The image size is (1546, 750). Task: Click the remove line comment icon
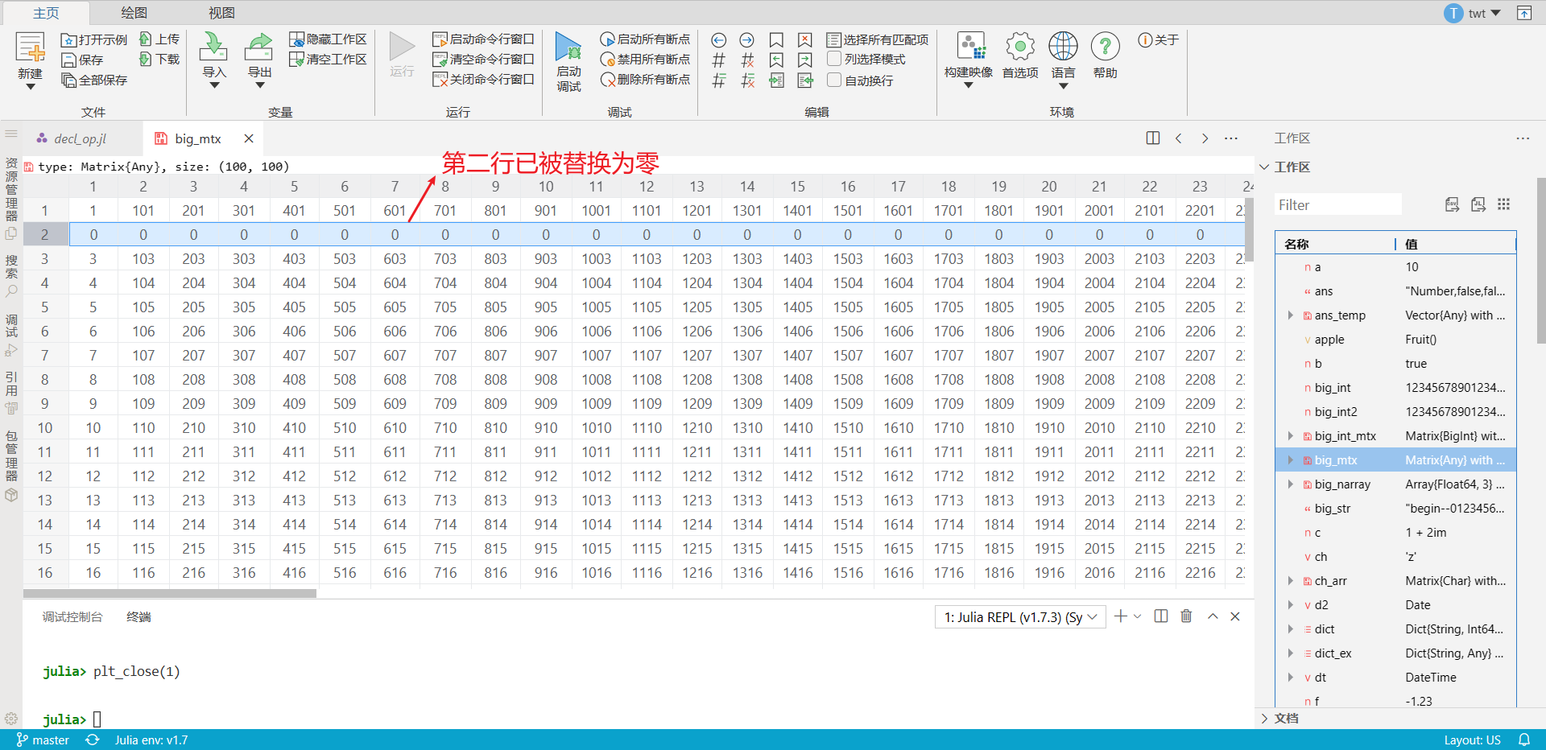747,60
